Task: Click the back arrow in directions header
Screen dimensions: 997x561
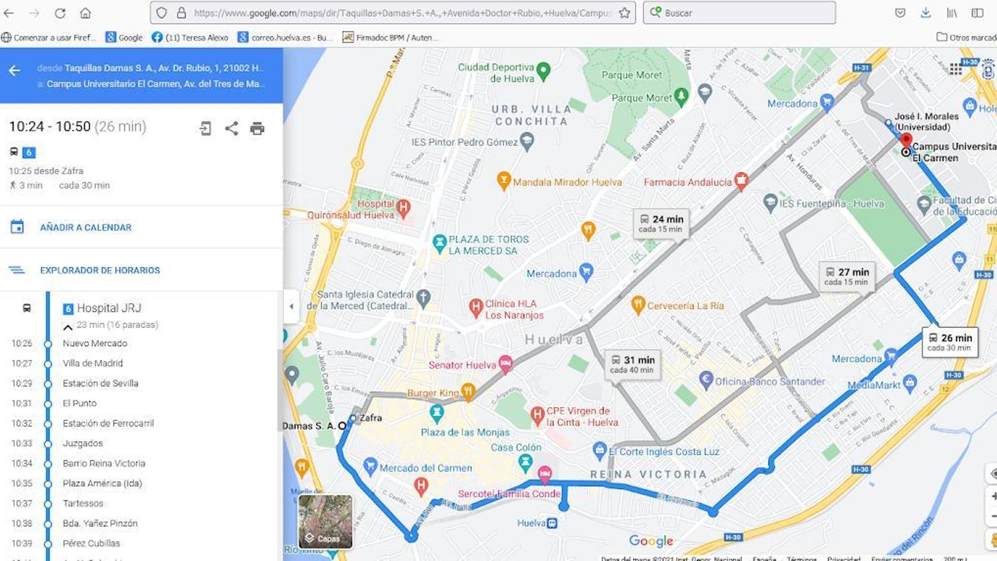Action: (x=14, y=70)
